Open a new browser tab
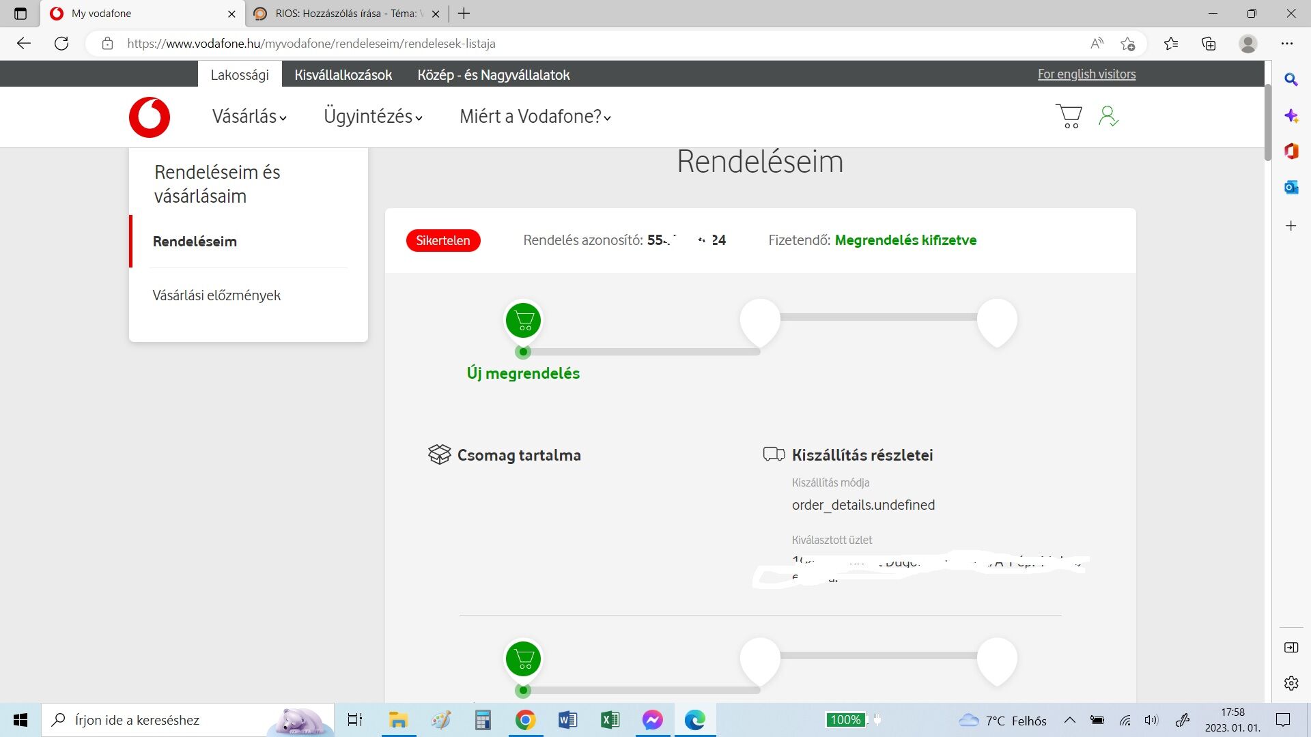This screenshot has height=737, width=1311. [464, 14]
